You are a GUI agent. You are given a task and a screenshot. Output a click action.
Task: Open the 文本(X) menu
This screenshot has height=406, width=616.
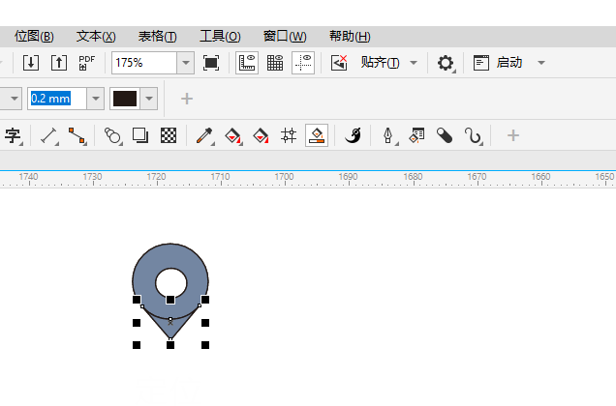click(x=96, y=37)
